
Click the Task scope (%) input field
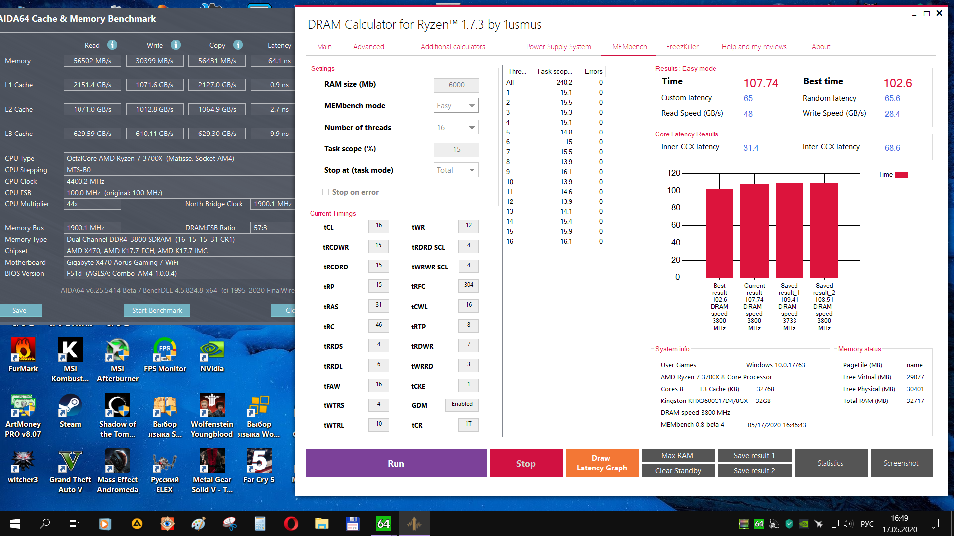(x=456, y=149)
